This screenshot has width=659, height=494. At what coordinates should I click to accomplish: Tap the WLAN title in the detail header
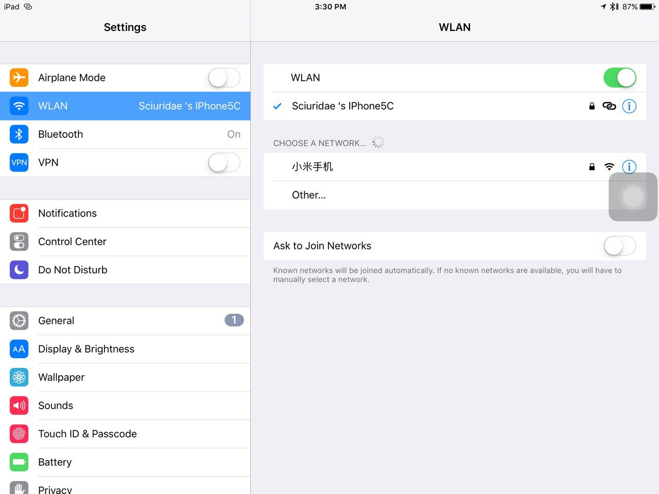(x=455, y=27)
